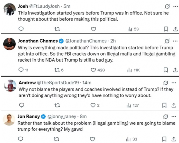Open Grok icon on Andrew's tweet

[166, 83]
